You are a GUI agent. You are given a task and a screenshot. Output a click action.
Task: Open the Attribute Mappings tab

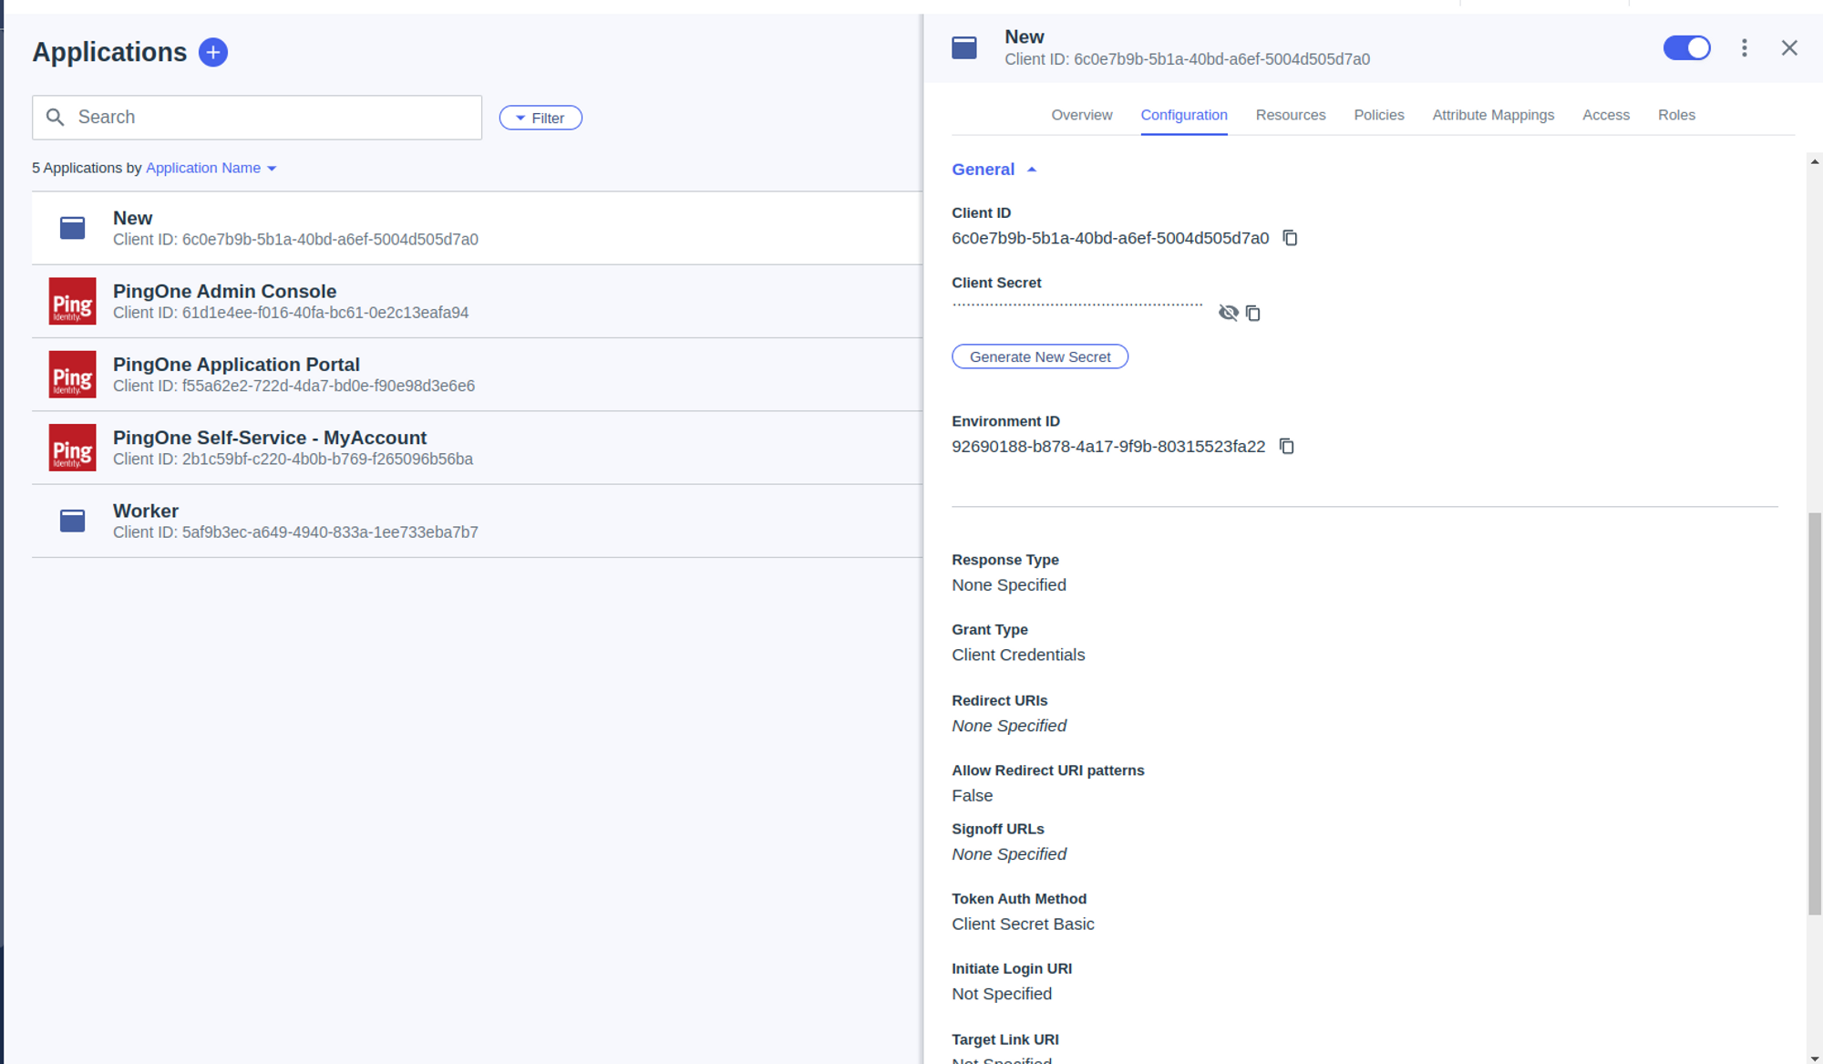point(1492,115)
